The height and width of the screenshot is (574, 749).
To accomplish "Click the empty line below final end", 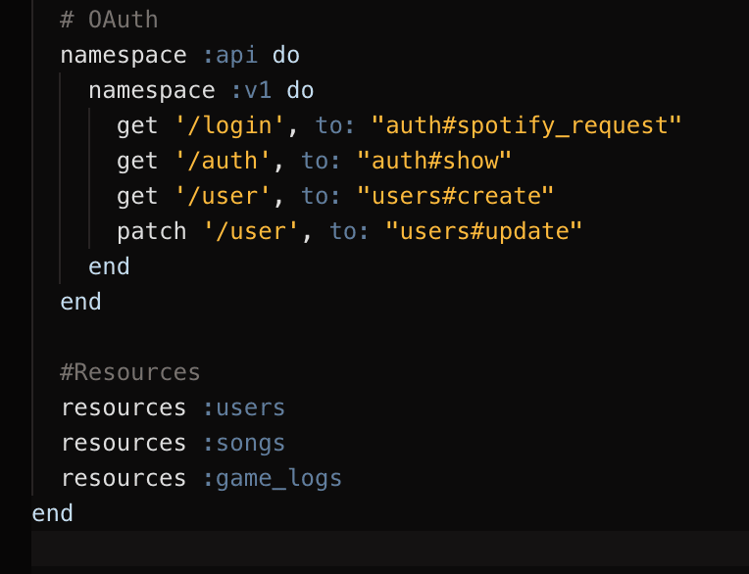I will point(390,549).
